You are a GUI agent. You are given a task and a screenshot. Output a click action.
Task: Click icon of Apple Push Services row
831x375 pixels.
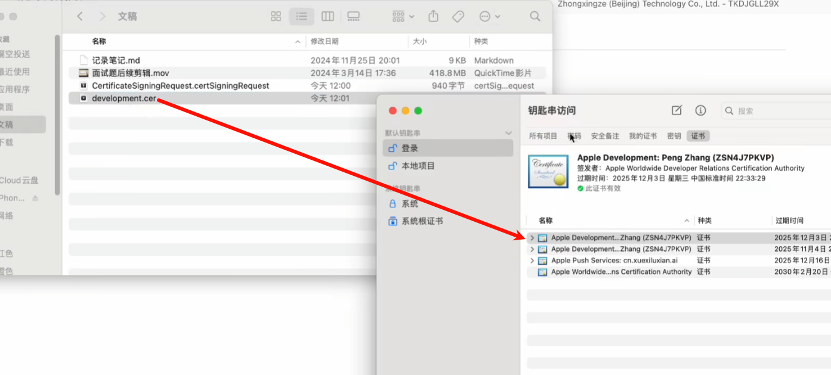pyautogui.click(x=542, y=261)
